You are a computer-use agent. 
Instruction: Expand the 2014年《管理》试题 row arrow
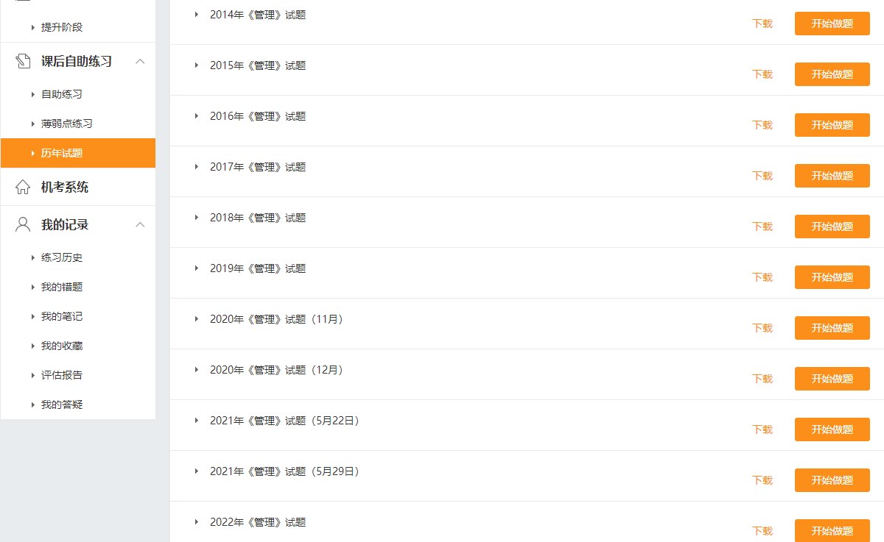click(x=197, y=14)
